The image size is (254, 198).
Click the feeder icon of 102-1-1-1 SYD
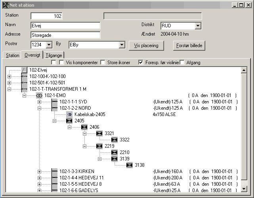[54, 102]
